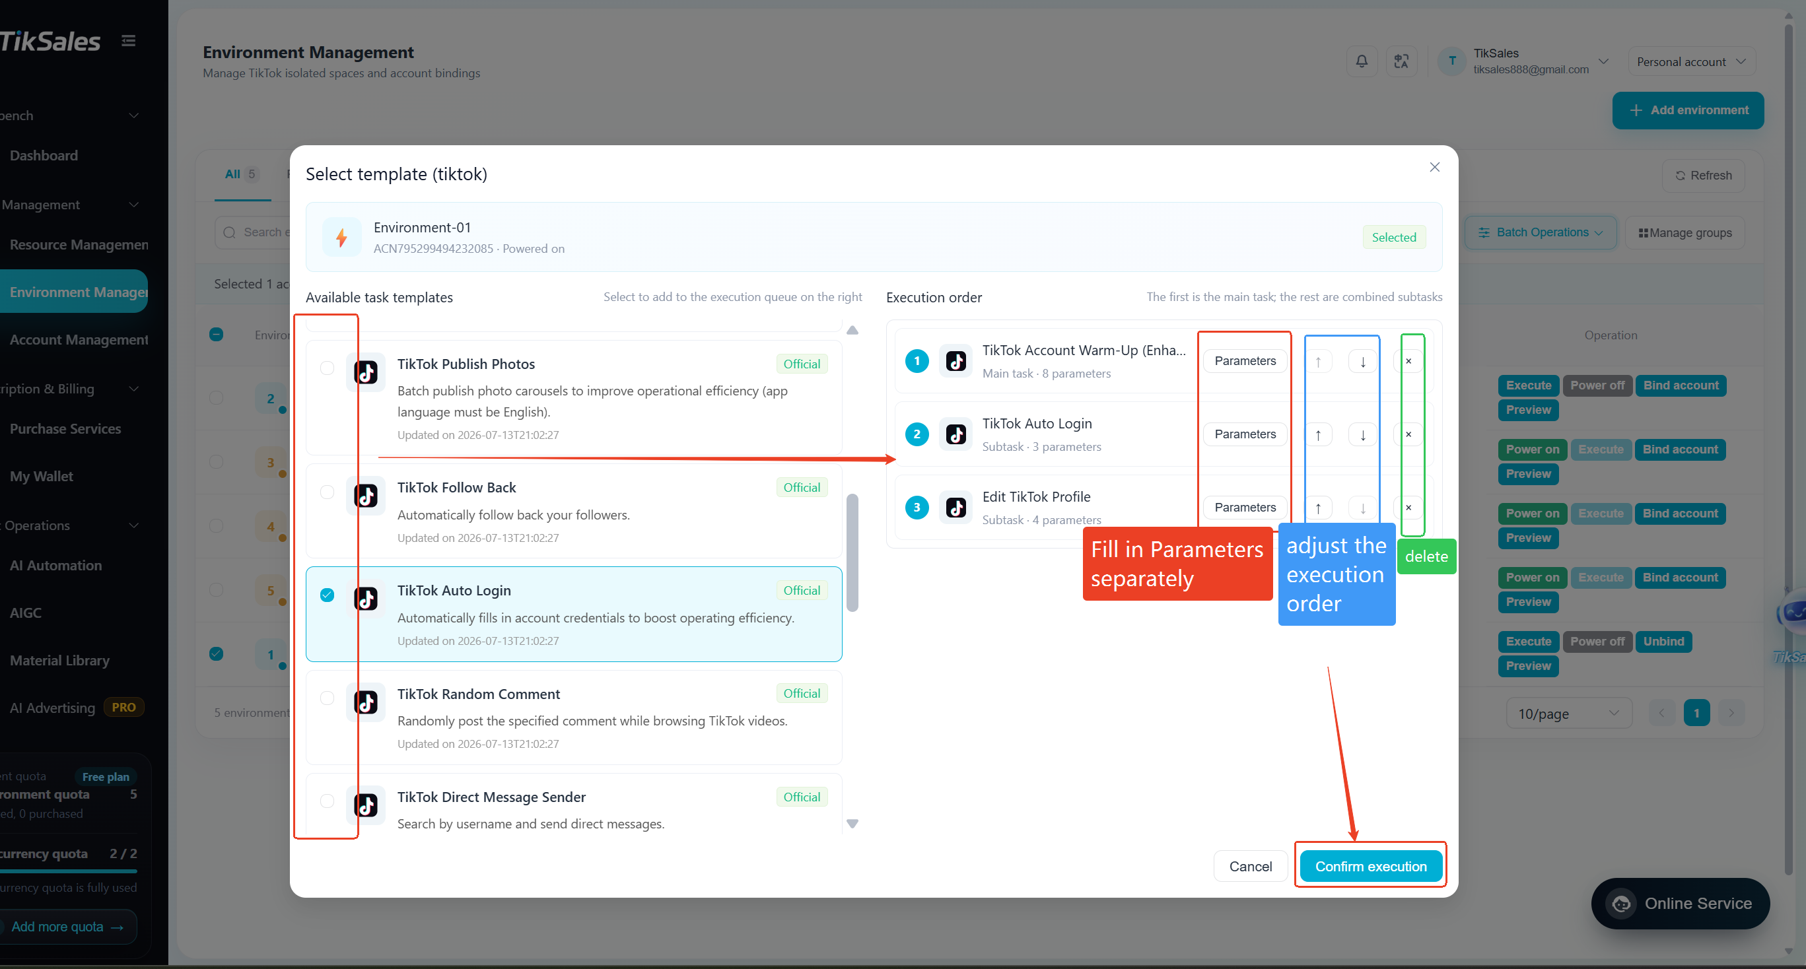Uncheck the TikTok Auto Login template
This screenshot has width=1806, height=969.
tap(327, 595)
